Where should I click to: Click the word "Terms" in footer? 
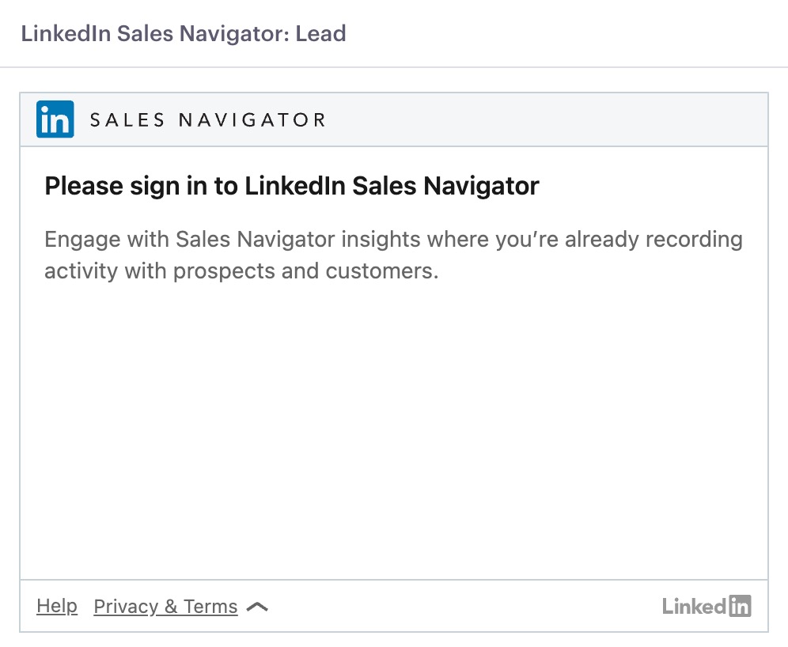tap(210, 607)
